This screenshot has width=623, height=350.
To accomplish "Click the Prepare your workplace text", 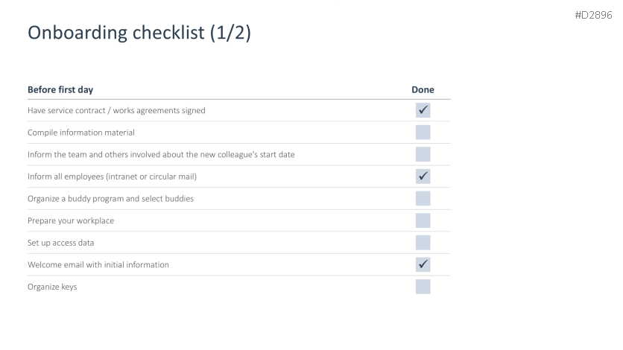I will [71, 220].
